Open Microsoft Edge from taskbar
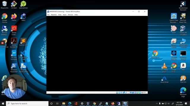The image size is (190, 106). [x=70, y=103]
